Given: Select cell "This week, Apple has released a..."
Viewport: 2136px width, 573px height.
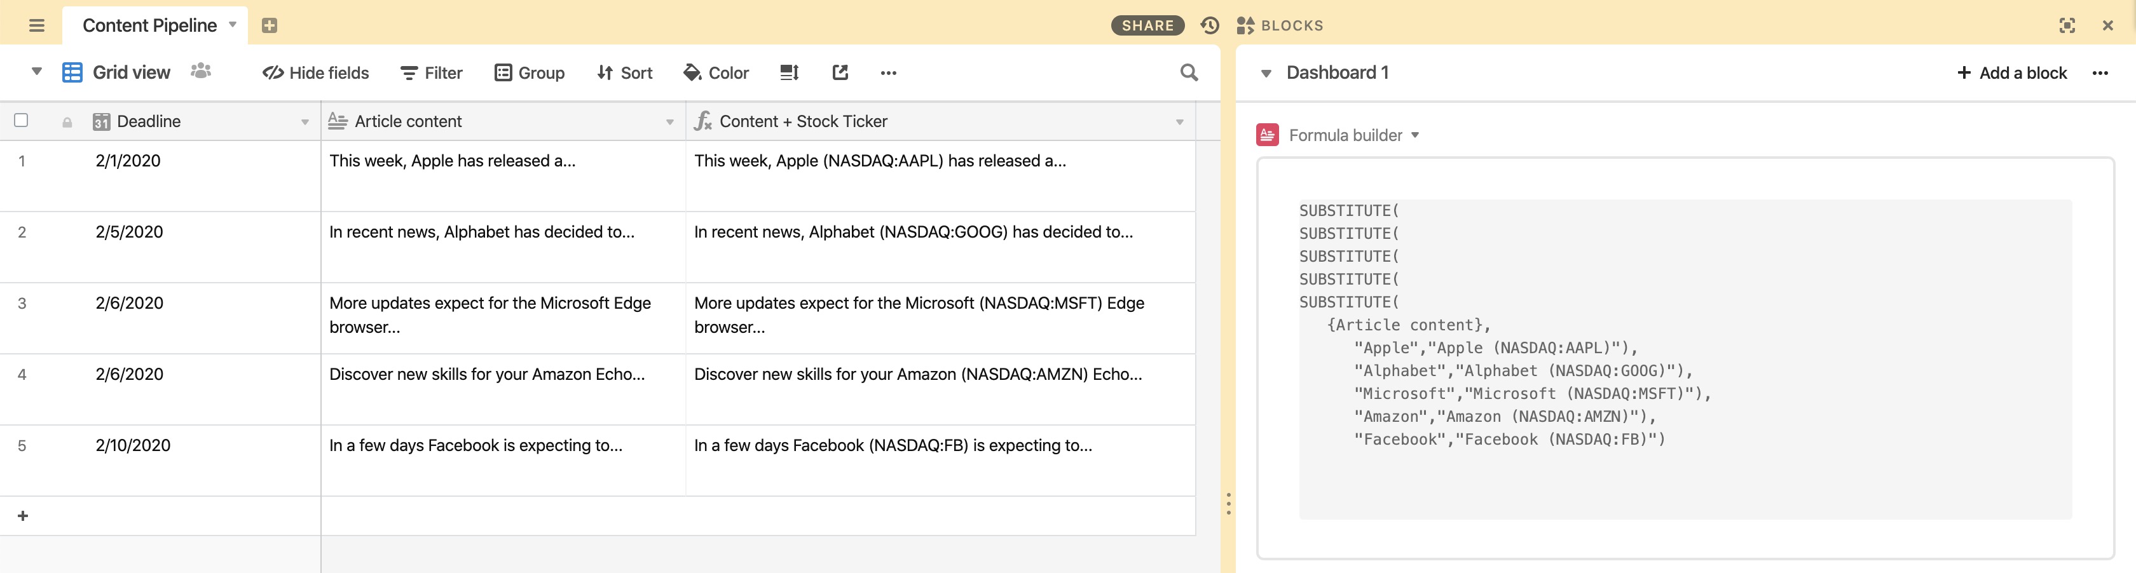Looking at the screenshot, I should [503, 175].
